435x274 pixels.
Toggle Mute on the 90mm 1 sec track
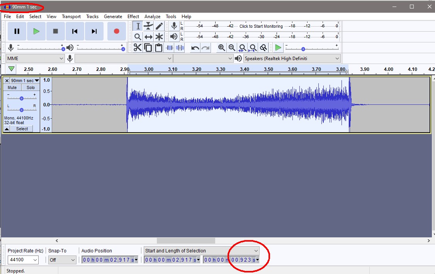pyautogui.click(x=12, y=87)
